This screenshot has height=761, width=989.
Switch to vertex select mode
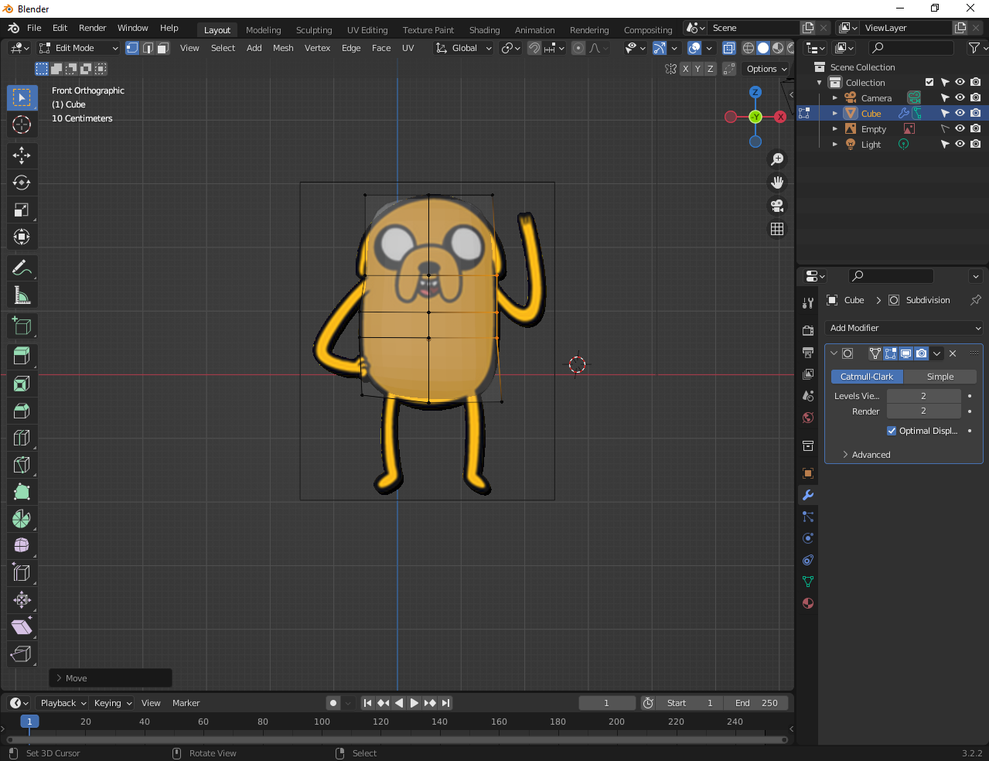pos(132,48)
